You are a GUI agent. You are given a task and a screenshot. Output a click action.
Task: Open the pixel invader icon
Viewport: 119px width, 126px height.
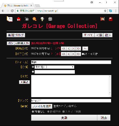[103, 19]
